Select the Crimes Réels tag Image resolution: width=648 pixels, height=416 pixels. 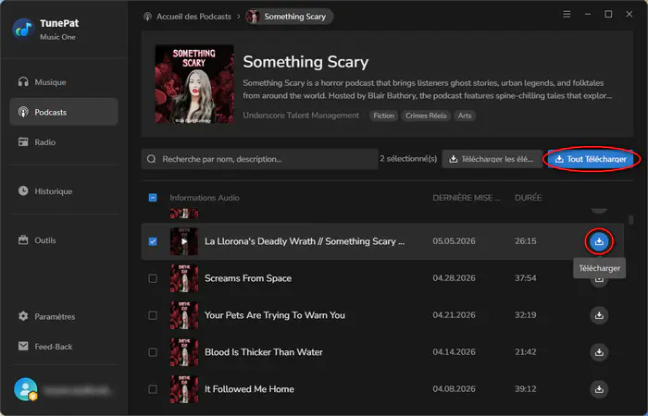(426, 116)
